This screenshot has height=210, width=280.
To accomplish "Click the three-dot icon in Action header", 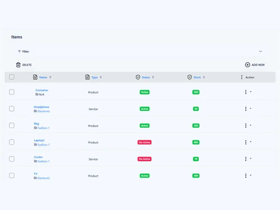I will tap(241, 77).
